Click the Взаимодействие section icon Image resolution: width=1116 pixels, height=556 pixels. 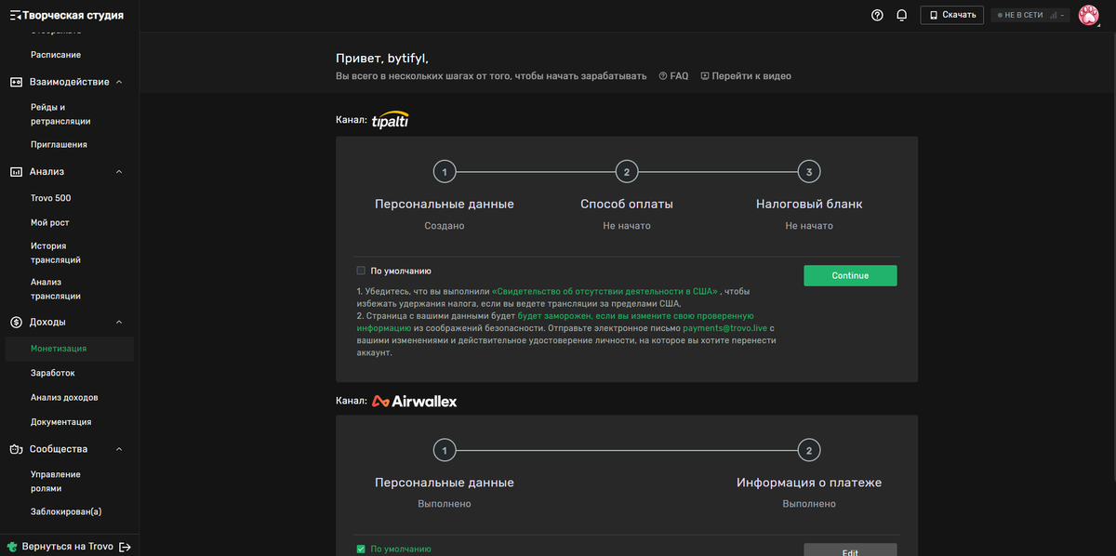click(16, 82)
